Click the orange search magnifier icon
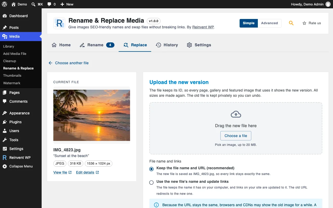 (291, 23)
